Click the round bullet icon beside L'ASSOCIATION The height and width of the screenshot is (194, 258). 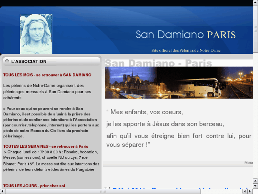(7, 61)
